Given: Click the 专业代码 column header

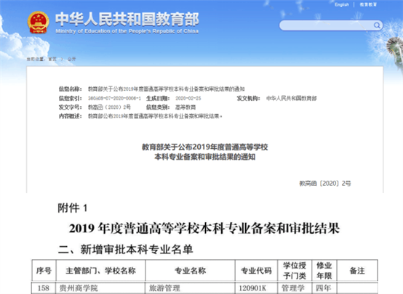Looking at the screenshot, I should click(256, 271).
